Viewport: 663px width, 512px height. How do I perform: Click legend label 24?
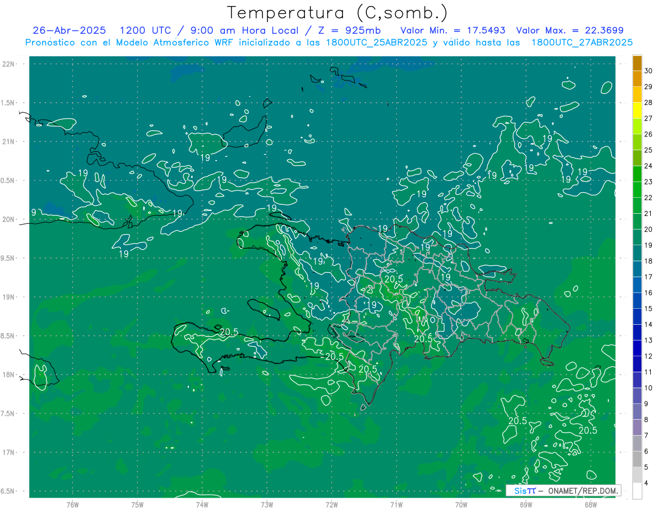coord(649,166)
